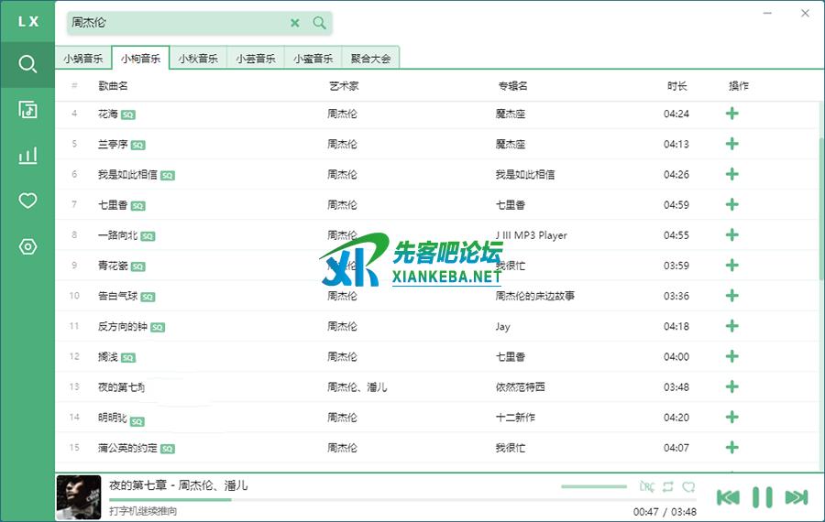Toggle the loop playback mode

(668, 486)
